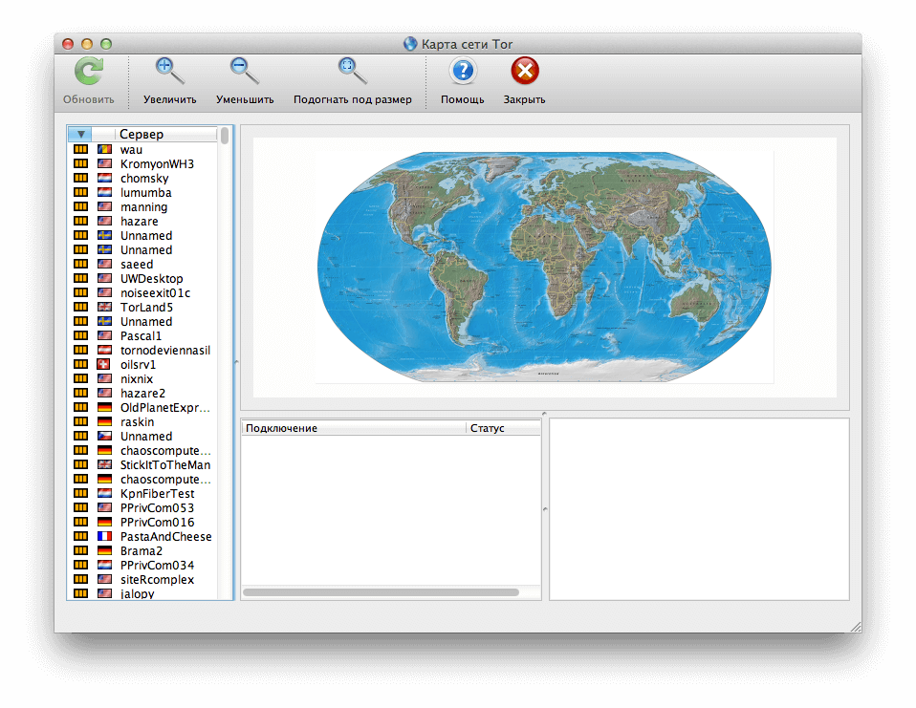Click the status bars icon beside saeed
916x708 pixels.
click(x=80, y=264)
